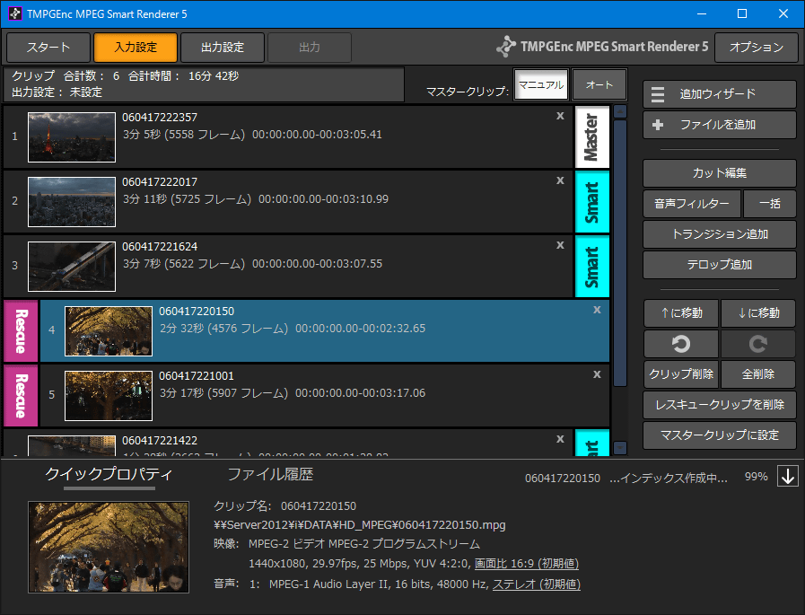805x615 pixels.
Task: Switch to ファイル履歴 tab
Action: tap(270, 474)
